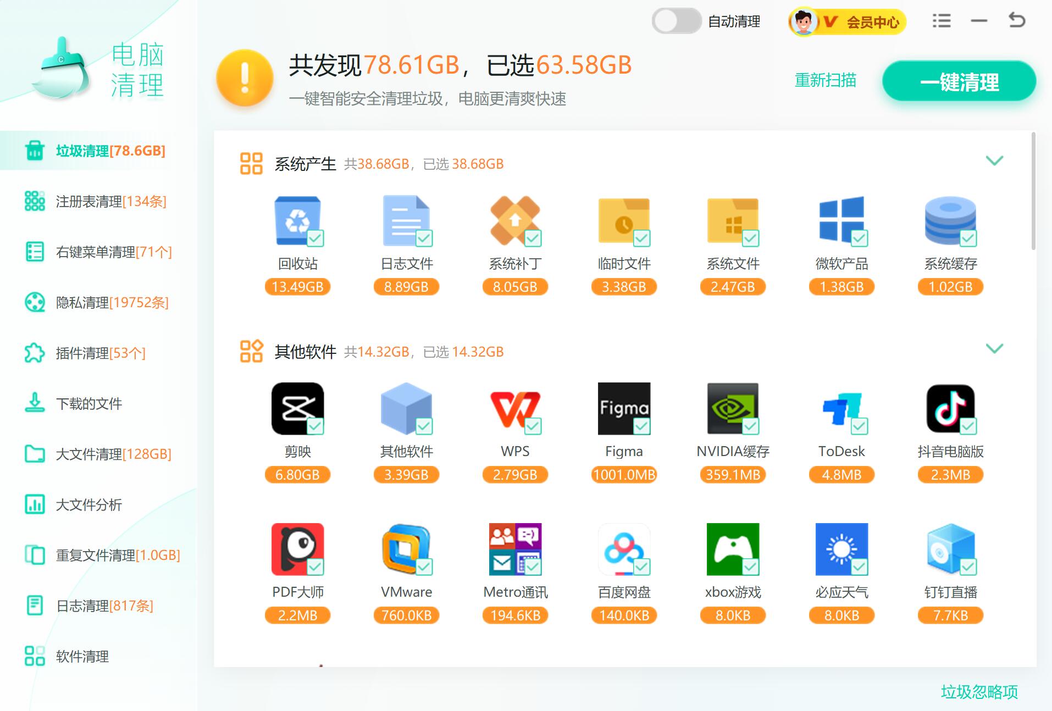Screen dimensions: 1052x711
Task: Click the 一键清理 button
Action: click(x=959, y=81)
